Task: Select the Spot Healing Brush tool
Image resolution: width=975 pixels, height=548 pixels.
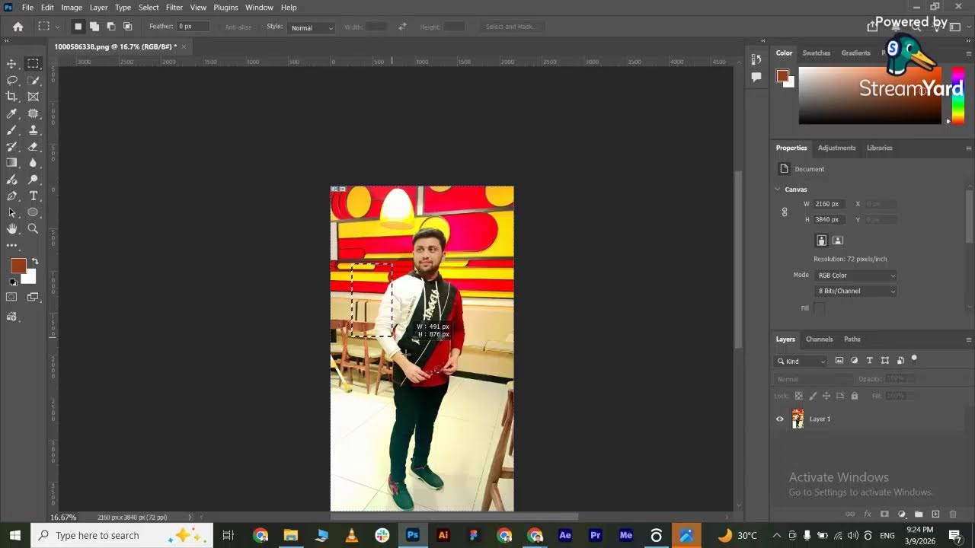Action: 33,113
